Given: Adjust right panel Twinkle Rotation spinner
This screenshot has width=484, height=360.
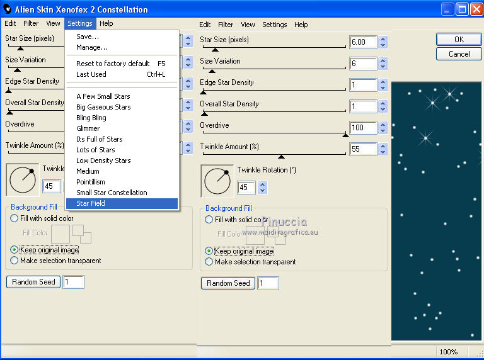Looking at the screenshot, I should click(x=262, y=188).
